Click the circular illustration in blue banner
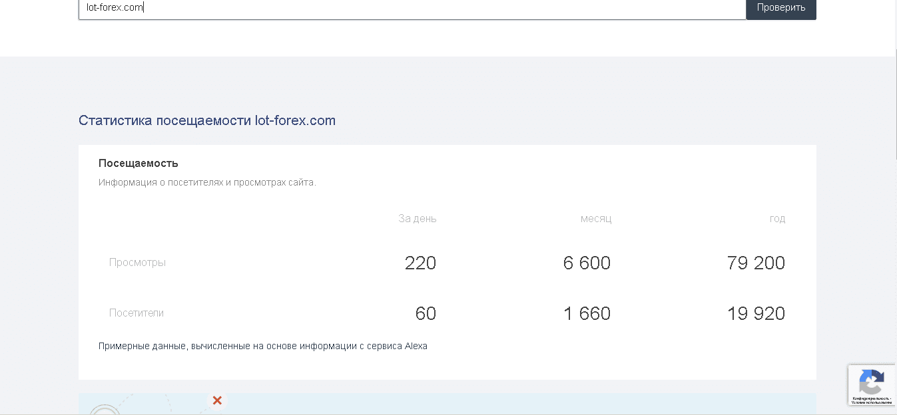The height and width of the screenshot is (415, 897). [105, 410]
